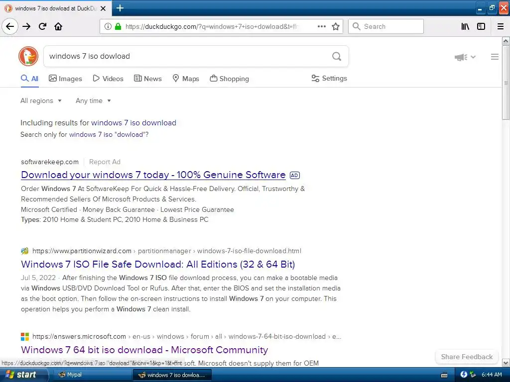Screen dimensions: 510x382
Task: Expand the Any time filter
Action: coord(93,100)
